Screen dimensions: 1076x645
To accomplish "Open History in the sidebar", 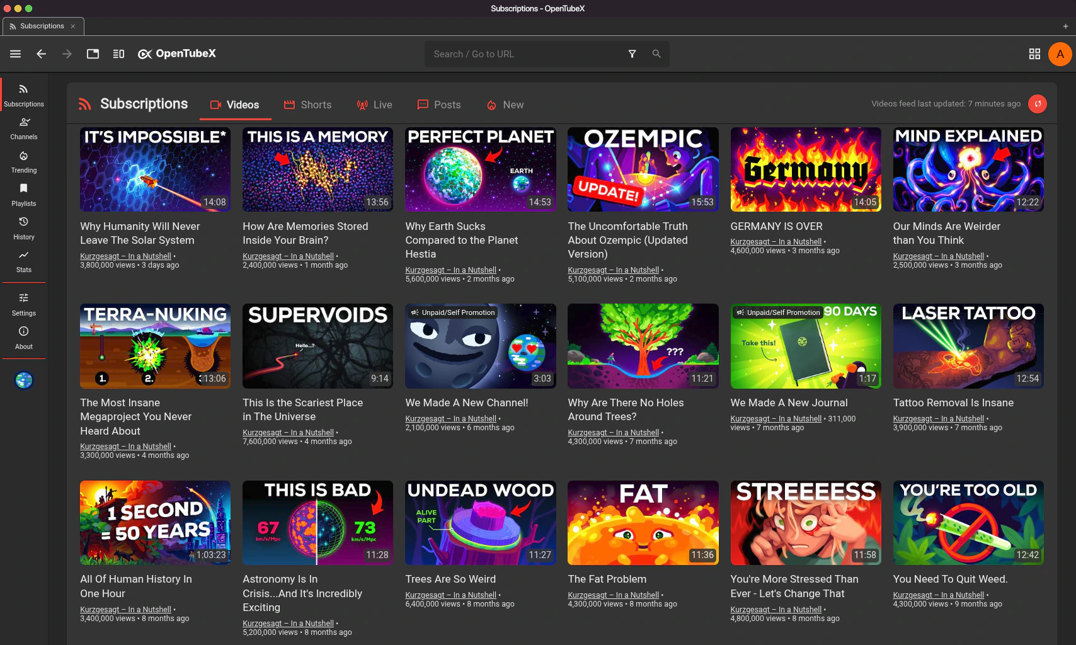I will pyautogui.click(x=24, y=229).
